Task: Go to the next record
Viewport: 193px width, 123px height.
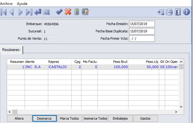Action: pos(20,12)
